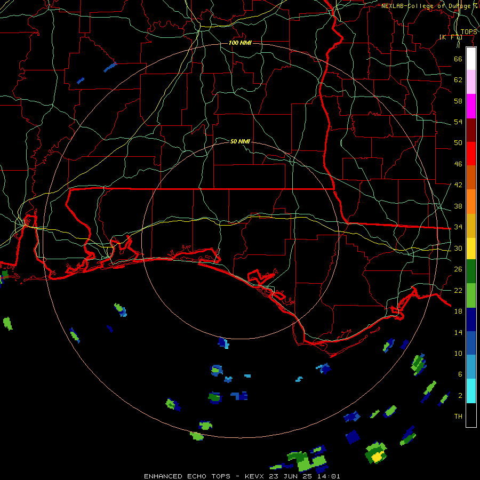This screenshot has height=480, width=480.
Task: Click the 18 legend value
Action: point(458,311)
